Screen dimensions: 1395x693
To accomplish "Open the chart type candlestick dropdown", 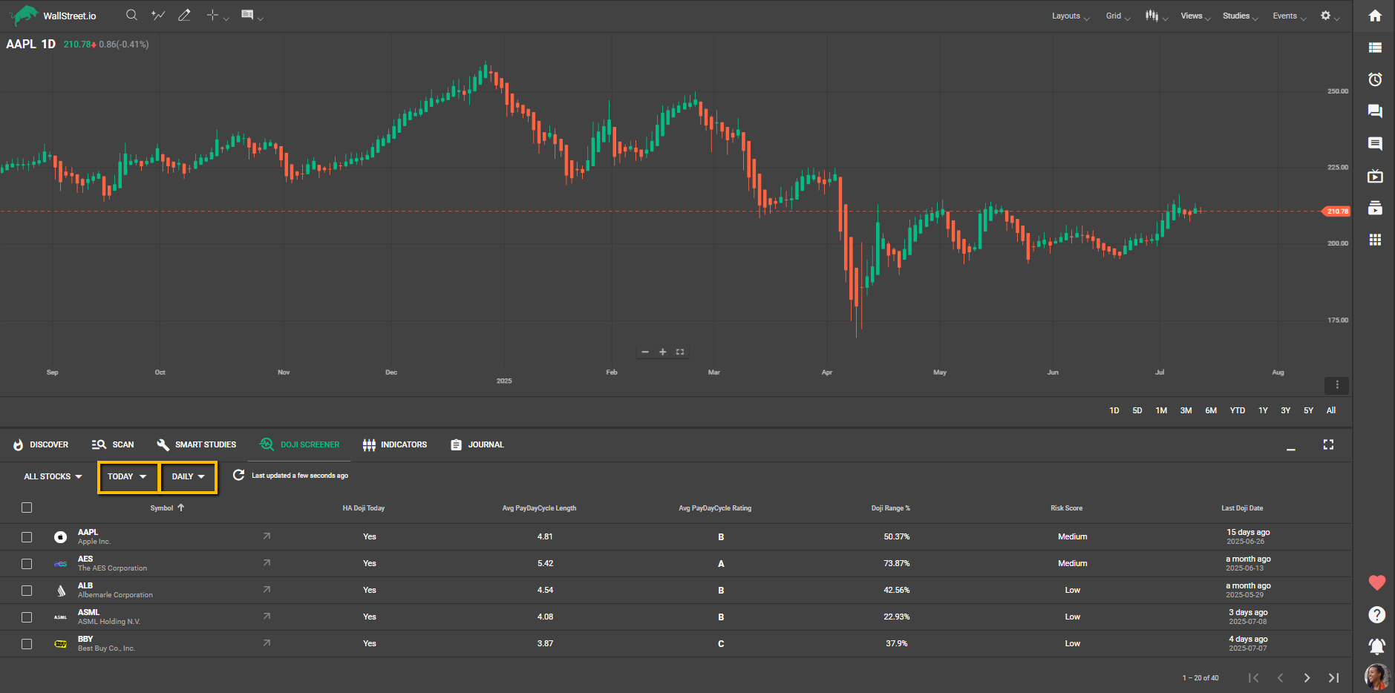I will [x=1156, y=16].
